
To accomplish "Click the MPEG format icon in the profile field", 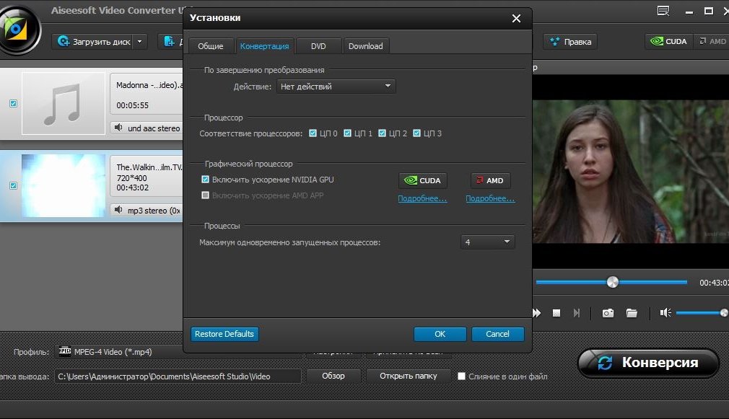I will (65, 351).
